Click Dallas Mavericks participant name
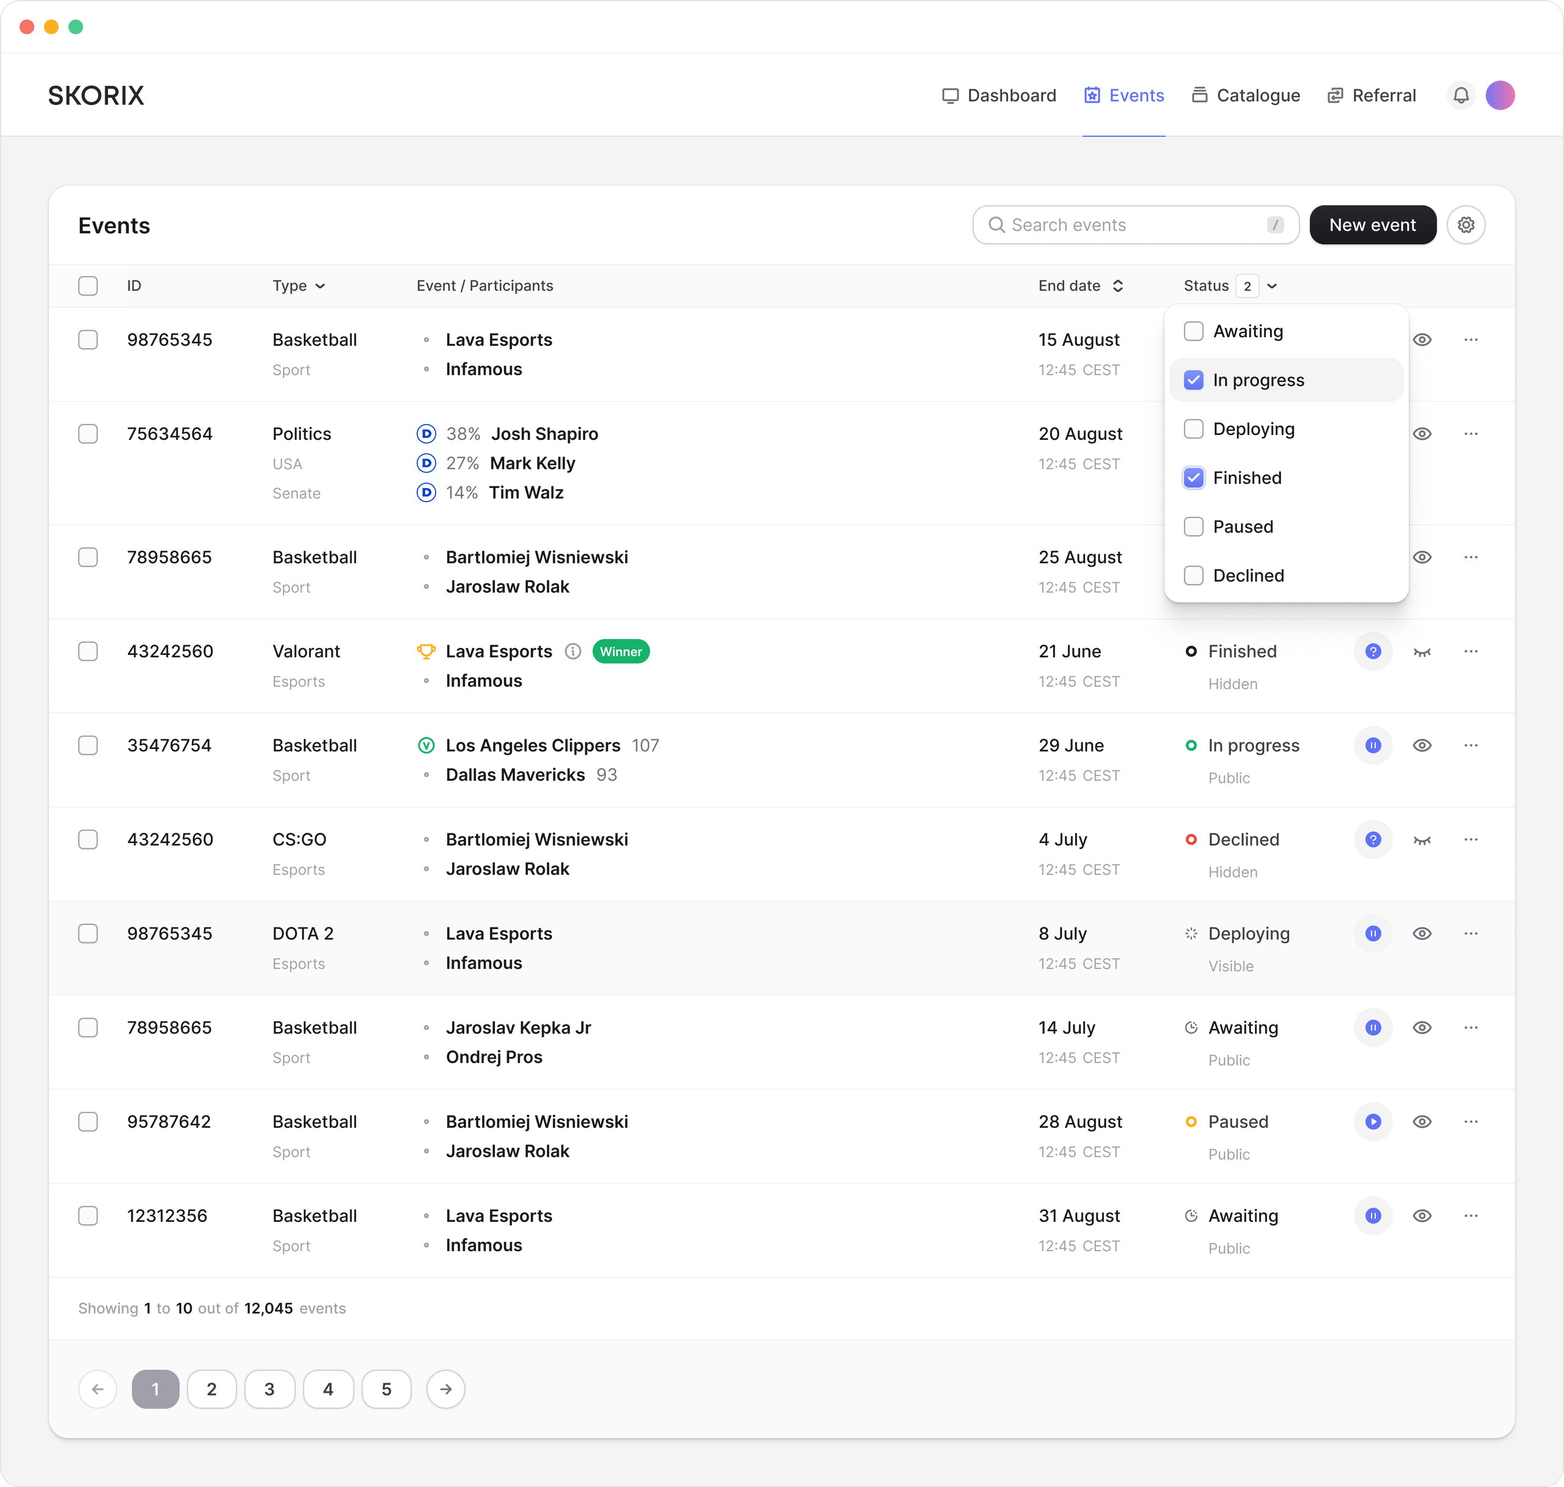Viewport: 1564px width, 1487px height. (x=515, y=775)
